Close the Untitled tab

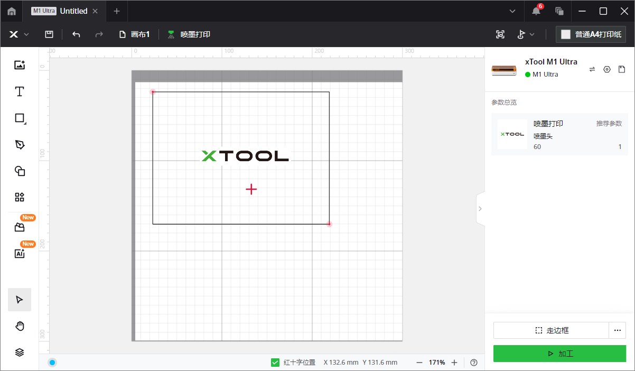(95, 11)
